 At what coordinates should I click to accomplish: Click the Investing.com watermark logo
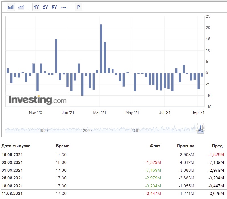point(38,100)
